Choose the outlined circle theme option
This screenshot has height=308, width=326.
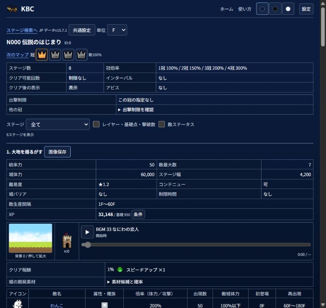[x=262, y=9]
